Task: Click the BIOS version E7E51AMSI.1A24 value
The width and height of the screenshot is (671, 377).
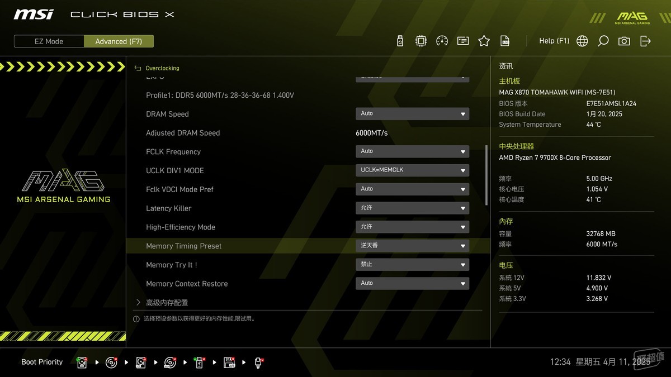Action: (x=611, y=103)
